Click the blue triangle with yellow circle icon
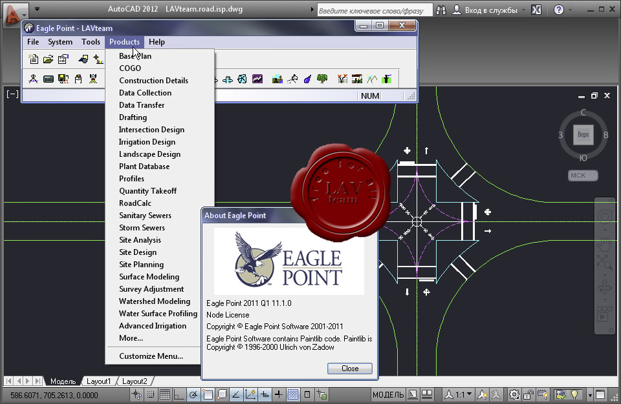Viewport: 621px width, 404px height. click(x=83, y=59)
